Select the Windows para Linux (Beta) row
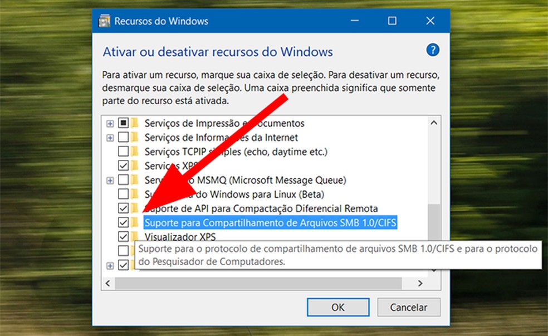Image resolution: width=548 pixels, height=336 pixels. tap(234, 194)
